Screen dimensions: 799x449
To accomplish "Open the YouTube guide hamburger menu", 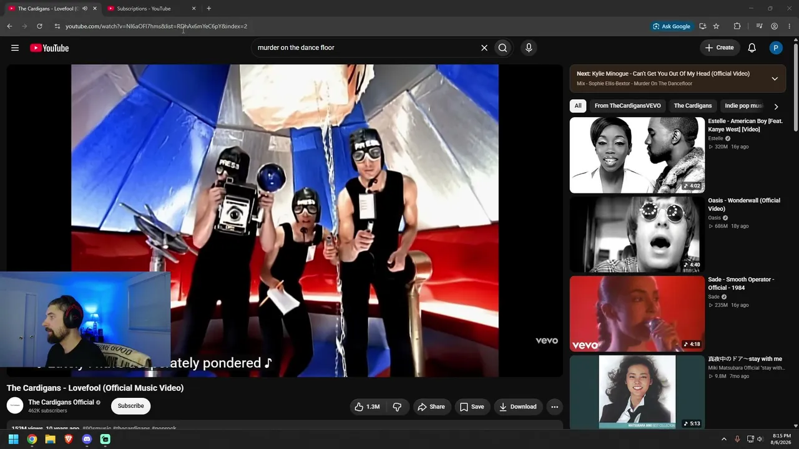I will pos(15,48).
